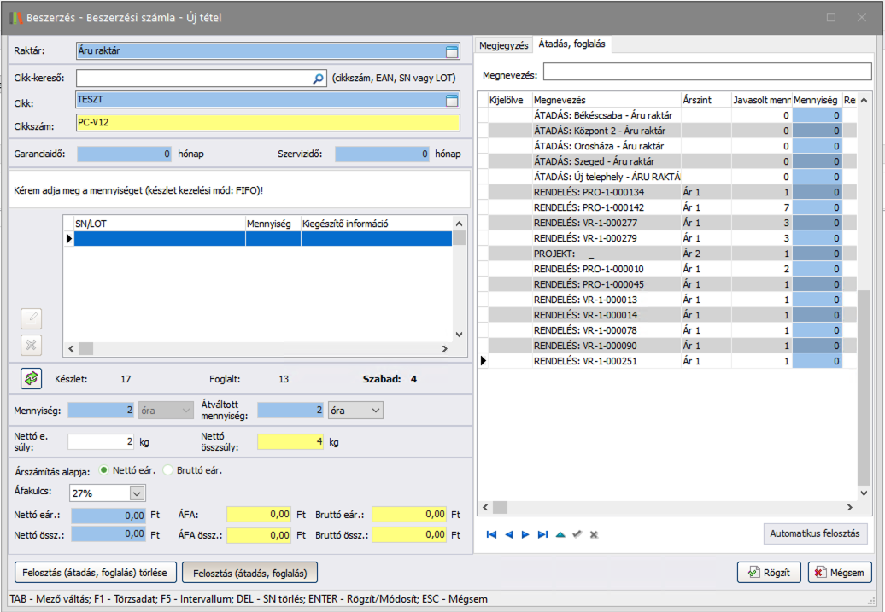Viewport: 885px width, 612px height.
Task: Click the Automatikus felosztás button
Action: pos(815,533)
